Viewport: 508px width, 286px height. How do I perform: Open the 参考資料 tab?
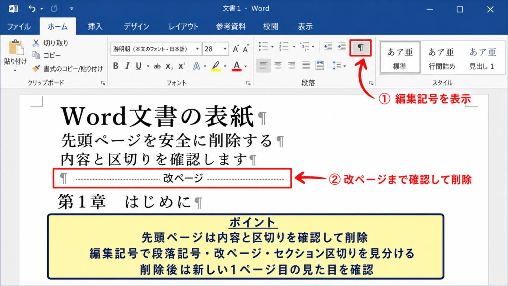(x=231, y=27)
